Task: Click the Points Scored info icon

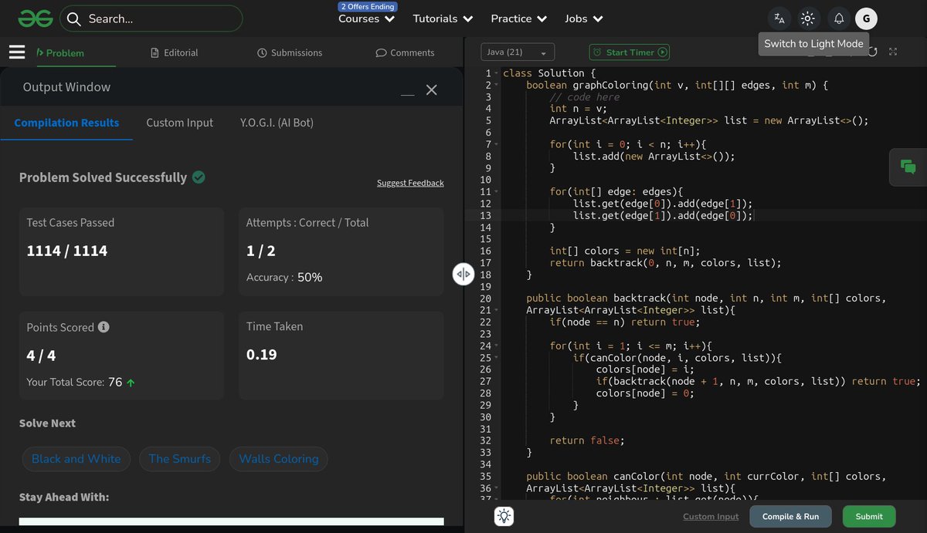Action: [x=104, y=327]
